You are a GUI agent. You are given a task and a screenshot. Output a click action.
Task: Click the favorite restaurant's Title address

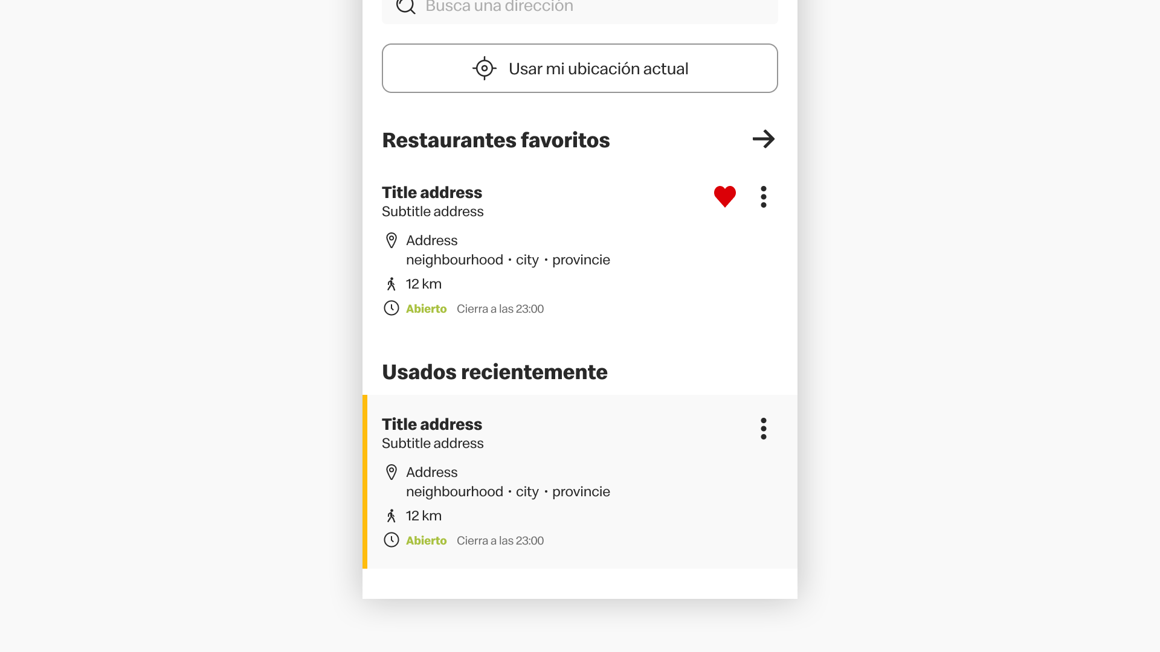431,193
